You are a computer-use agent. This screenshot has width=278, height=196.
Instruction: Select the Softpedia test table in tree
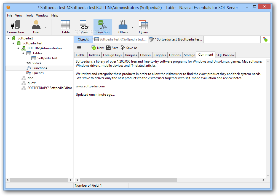[x=47, y=58]
